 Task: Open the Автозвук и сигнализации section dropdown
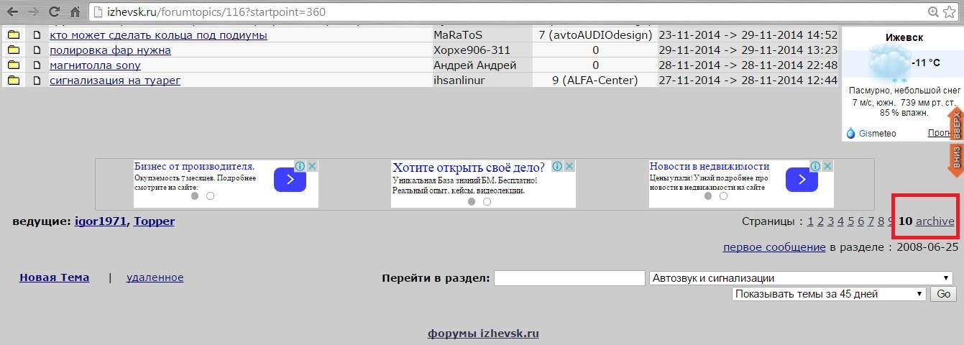click(x=801, y=278)
